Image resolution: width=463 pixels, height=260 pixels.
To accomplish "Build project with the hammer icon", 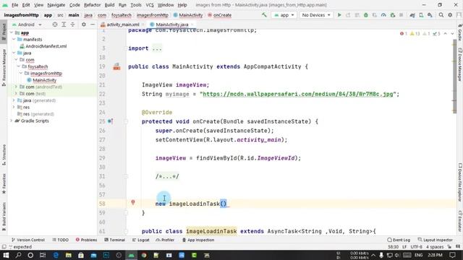I will tap(264, 14).
